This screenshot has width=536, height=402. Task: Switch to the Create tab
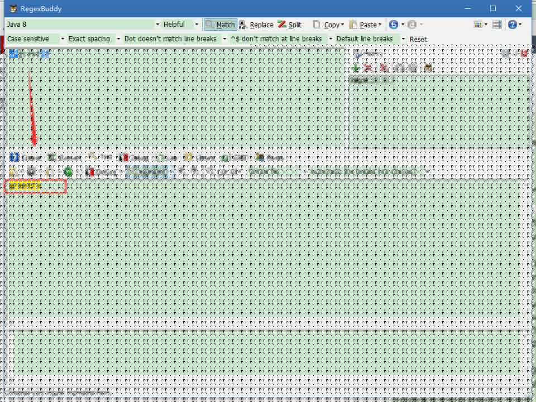26,158
